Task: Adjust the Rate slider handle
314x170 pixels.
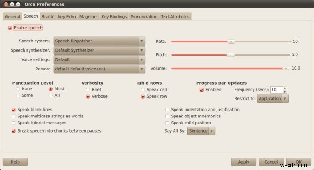Action: 231,41
